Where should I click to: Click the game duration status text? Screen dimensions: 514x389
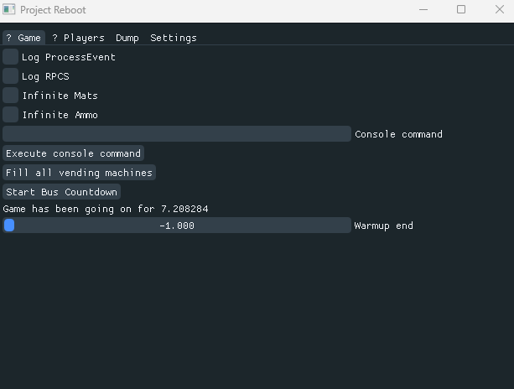(x=106, y=209)
